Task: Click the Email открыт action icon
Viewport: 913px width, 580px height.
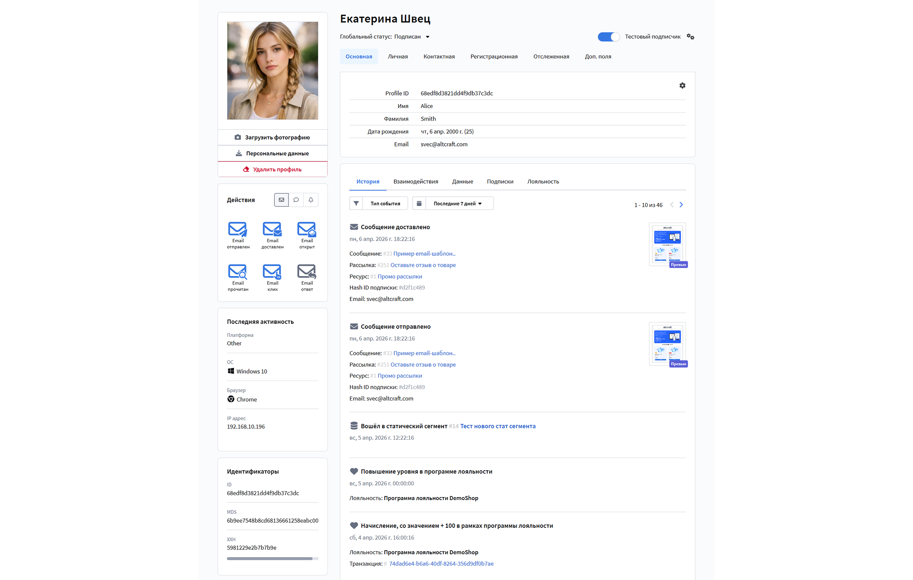Action: tap(307, 229)
